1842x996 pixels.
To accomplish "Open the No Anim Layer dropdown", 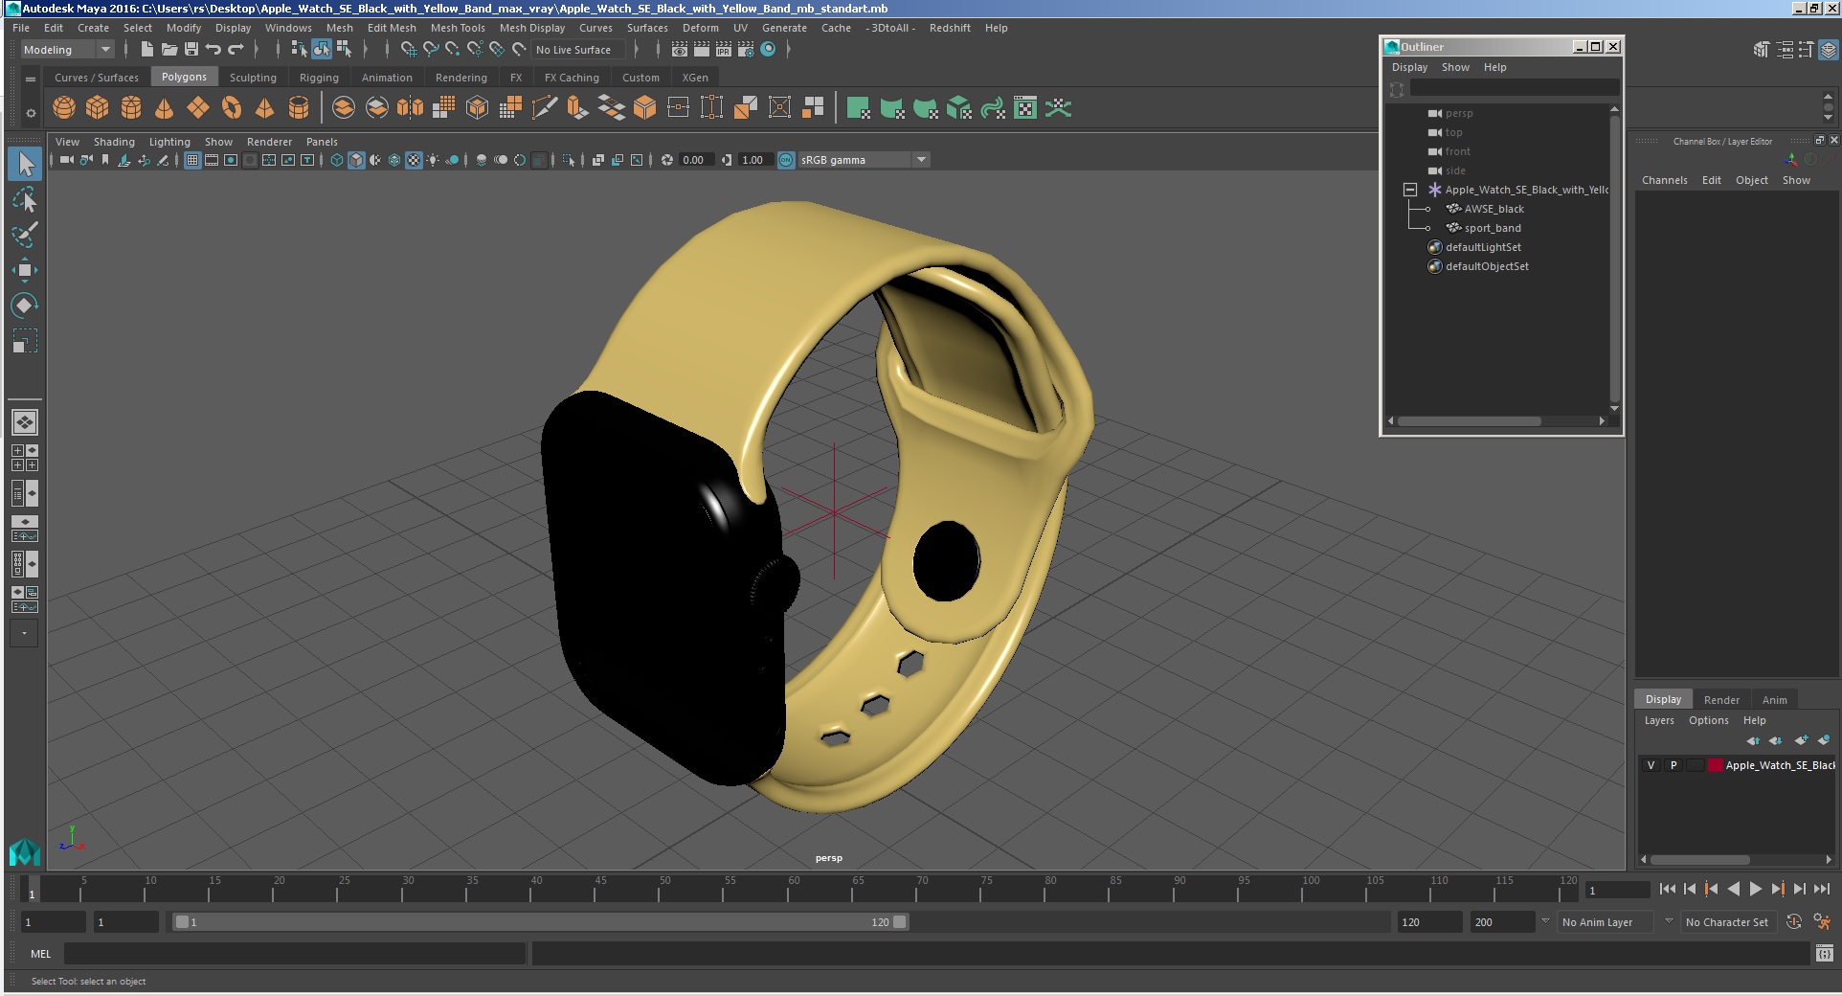I will tap(1606, 922).
